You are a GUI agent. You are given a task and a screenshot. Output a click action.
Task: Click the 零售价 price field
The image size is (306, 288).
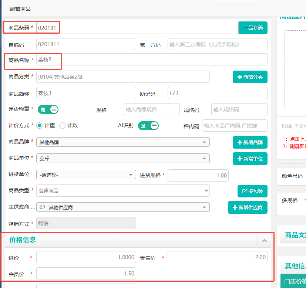click(x=217, y=257)
